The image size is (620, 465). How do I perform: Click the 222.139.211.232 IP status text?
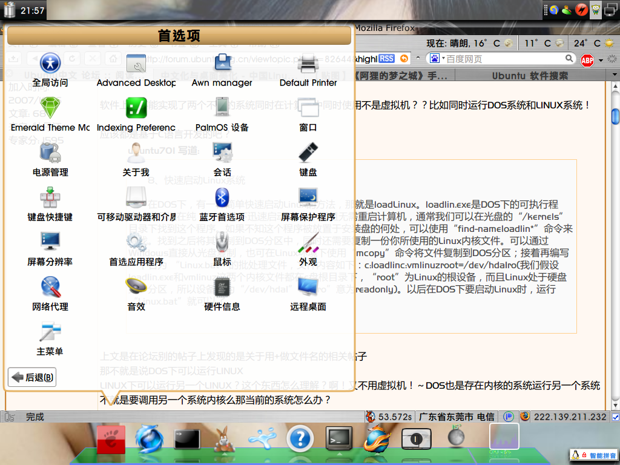pyautogui.click(x=570, y=417)
